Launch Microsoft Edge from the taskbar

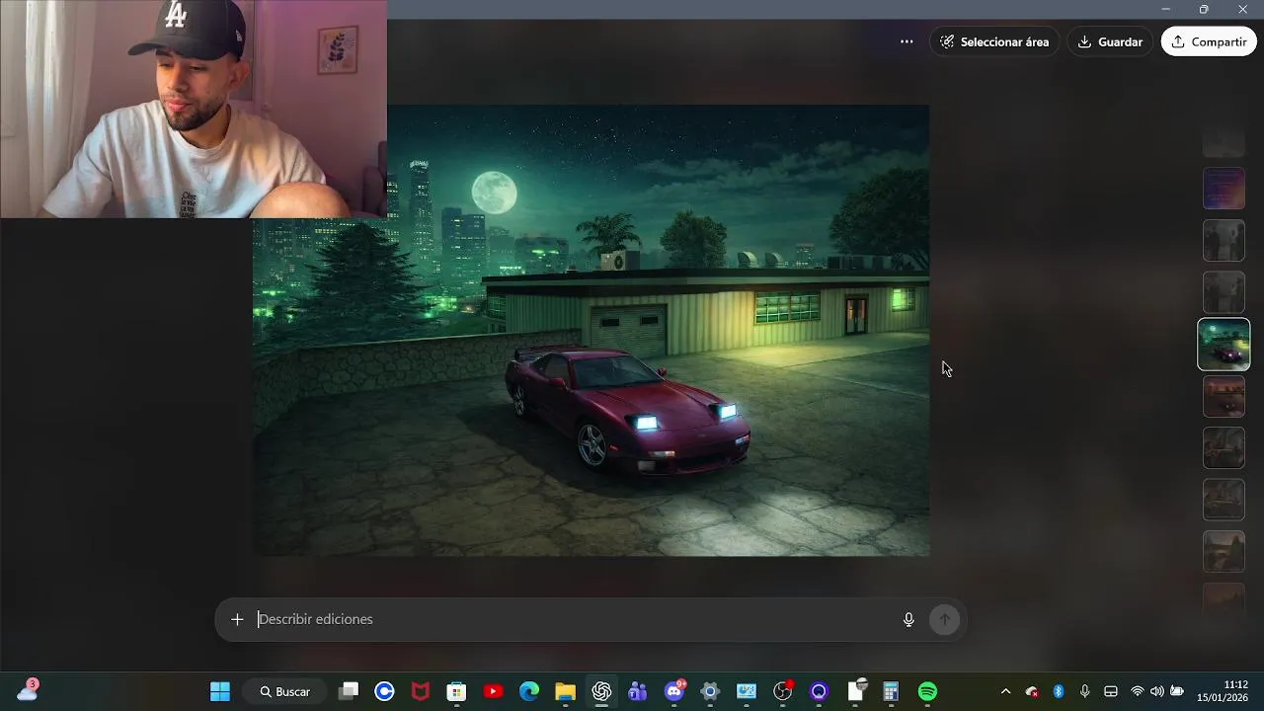pos(529,691)
